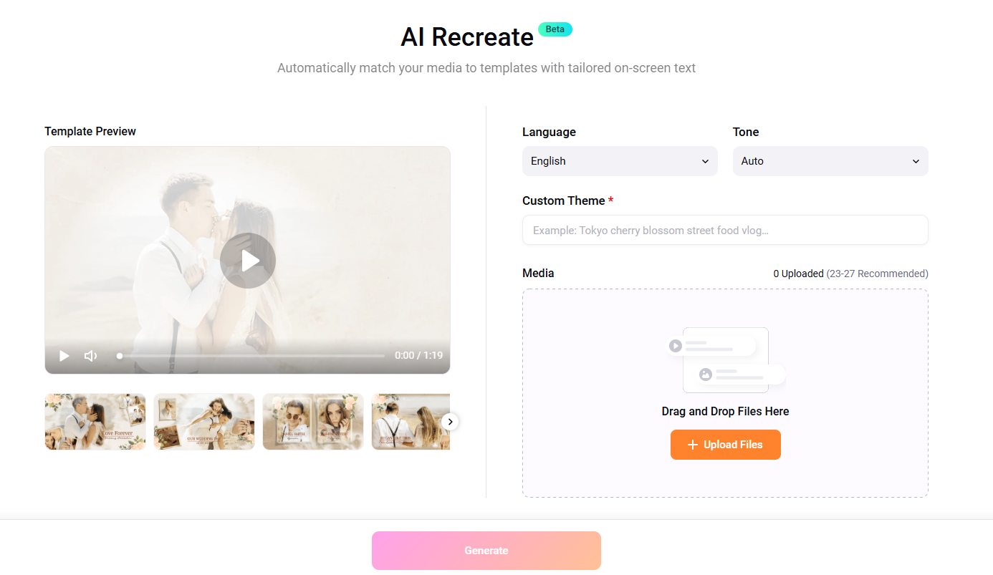Click the green Beta badge

pos(555,29)
